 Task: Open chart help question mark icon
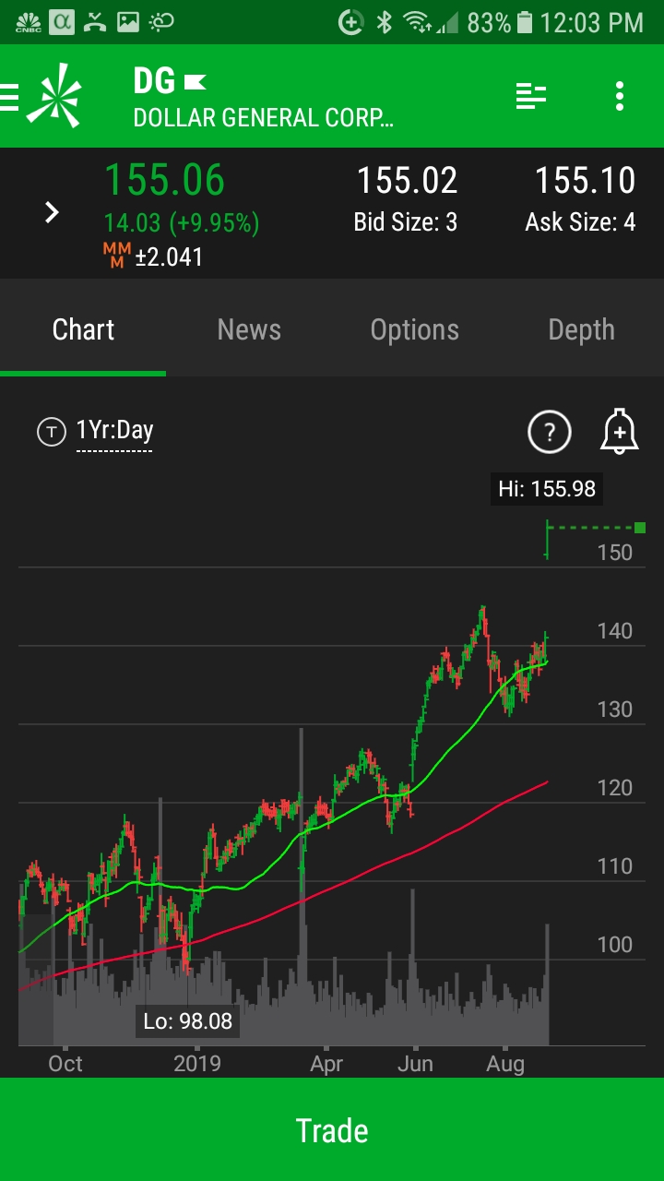(549, 432)
